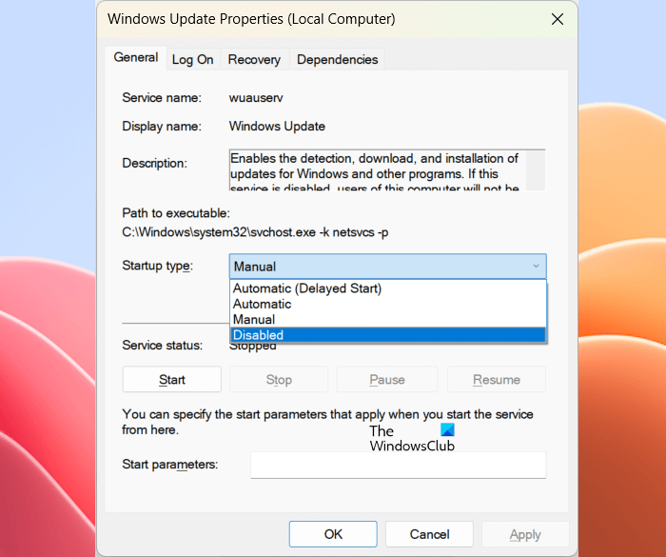This screenshot has height=557, width=666.
Task: Switch to the General tab
Action: 136,57
